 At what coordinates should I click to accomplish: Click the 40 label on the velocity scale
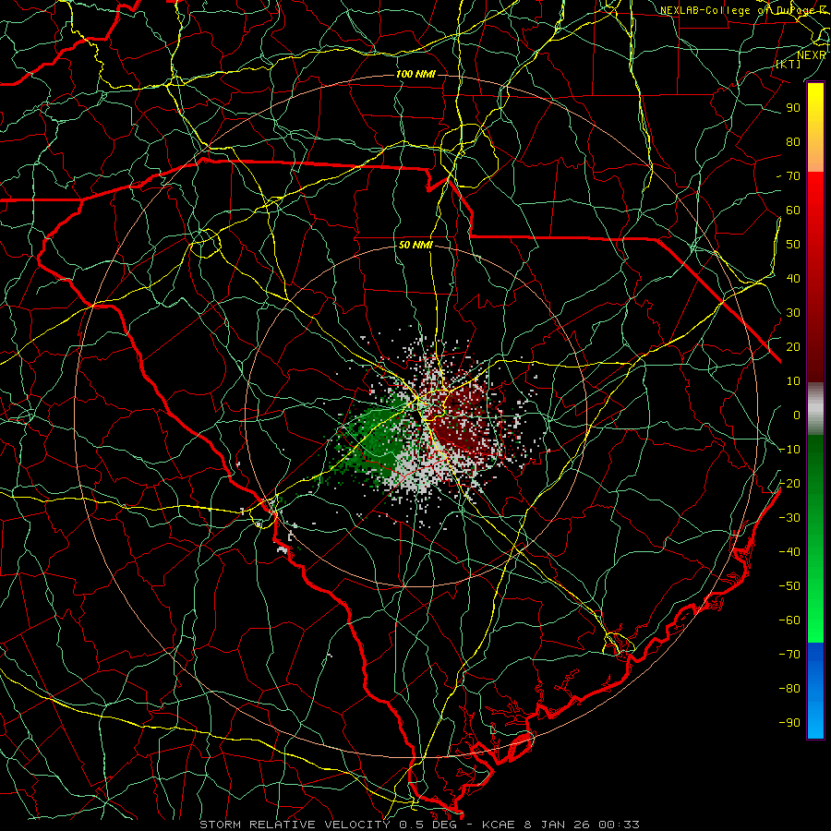[x=793, y=279]
